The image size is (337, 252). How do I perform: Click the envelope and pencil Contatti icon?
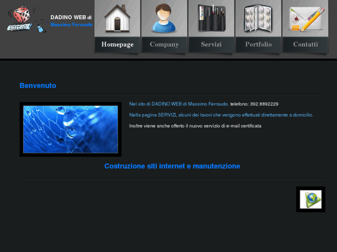tap(306, 19)
